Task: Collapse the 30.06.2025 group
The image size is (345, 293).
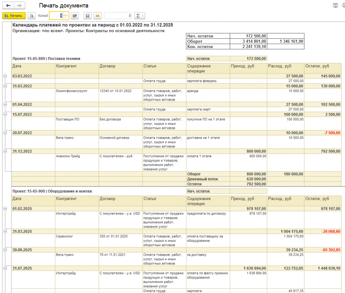Action: tap(5, 250)
